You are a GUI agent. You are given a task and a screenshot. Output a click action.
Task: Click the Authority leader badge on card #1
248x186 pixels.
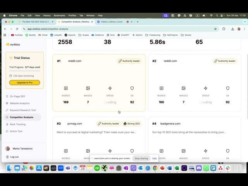(x=129, y=61)
